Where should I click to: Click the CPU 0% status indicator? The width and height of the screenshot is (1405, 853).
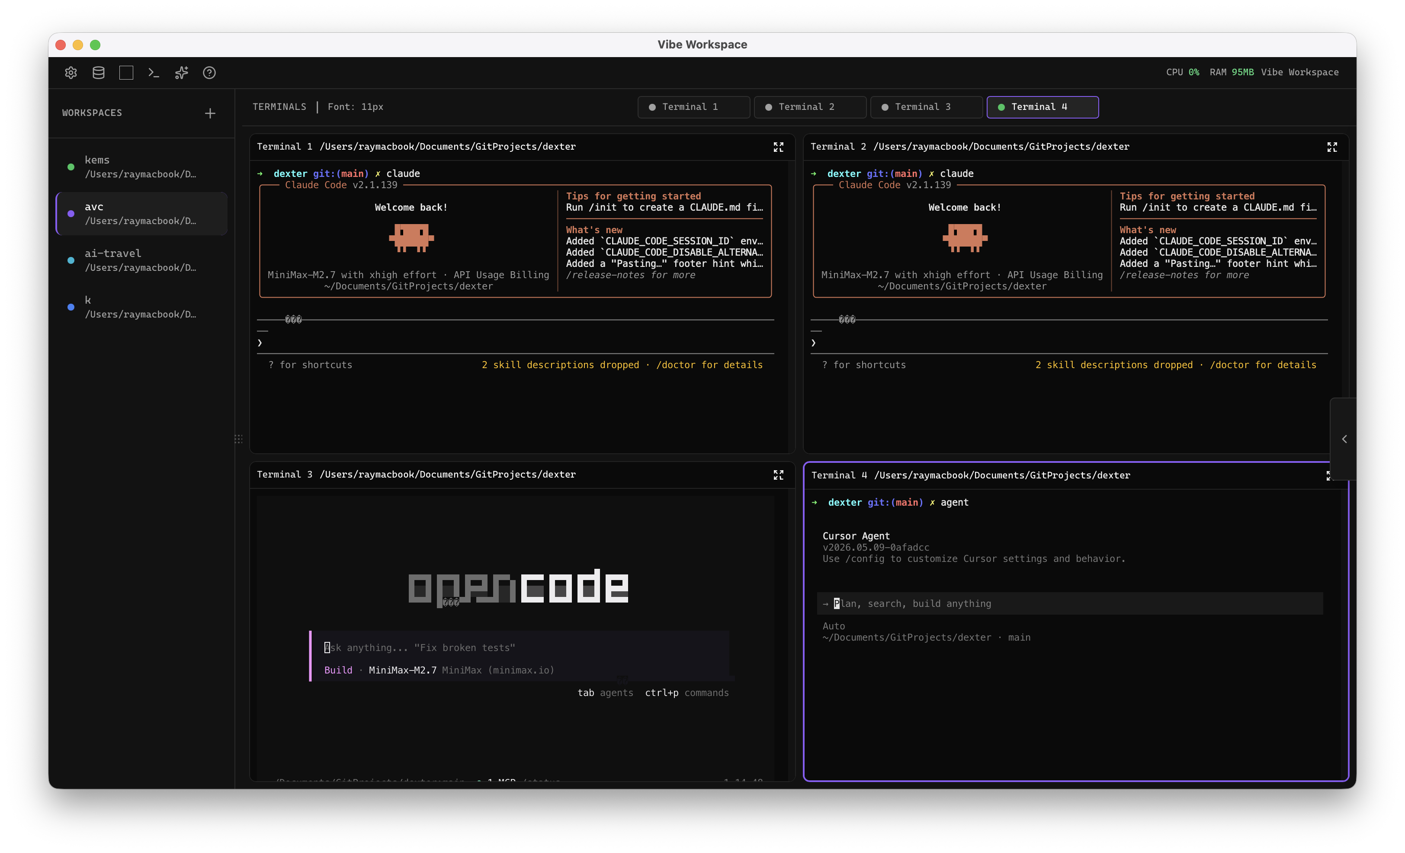(1183, 72)
